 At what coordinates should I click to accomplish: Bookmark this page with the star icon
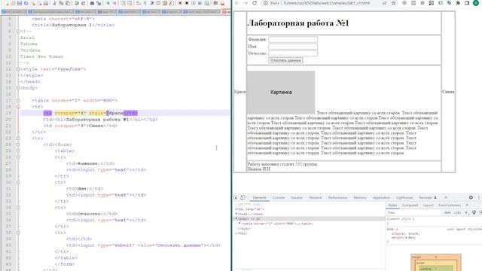click(x=393, y=3)
